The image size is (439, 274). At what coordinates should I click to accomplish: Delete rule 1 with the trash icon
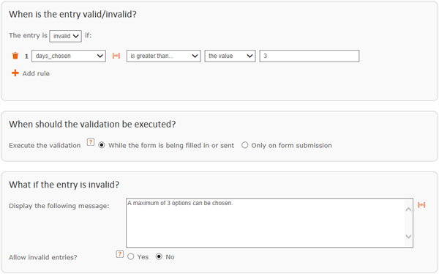(15, 56)
